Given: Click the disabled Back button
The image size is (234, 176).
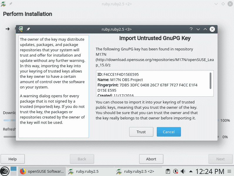Looking at the screenshot, I should pos(82,159).
